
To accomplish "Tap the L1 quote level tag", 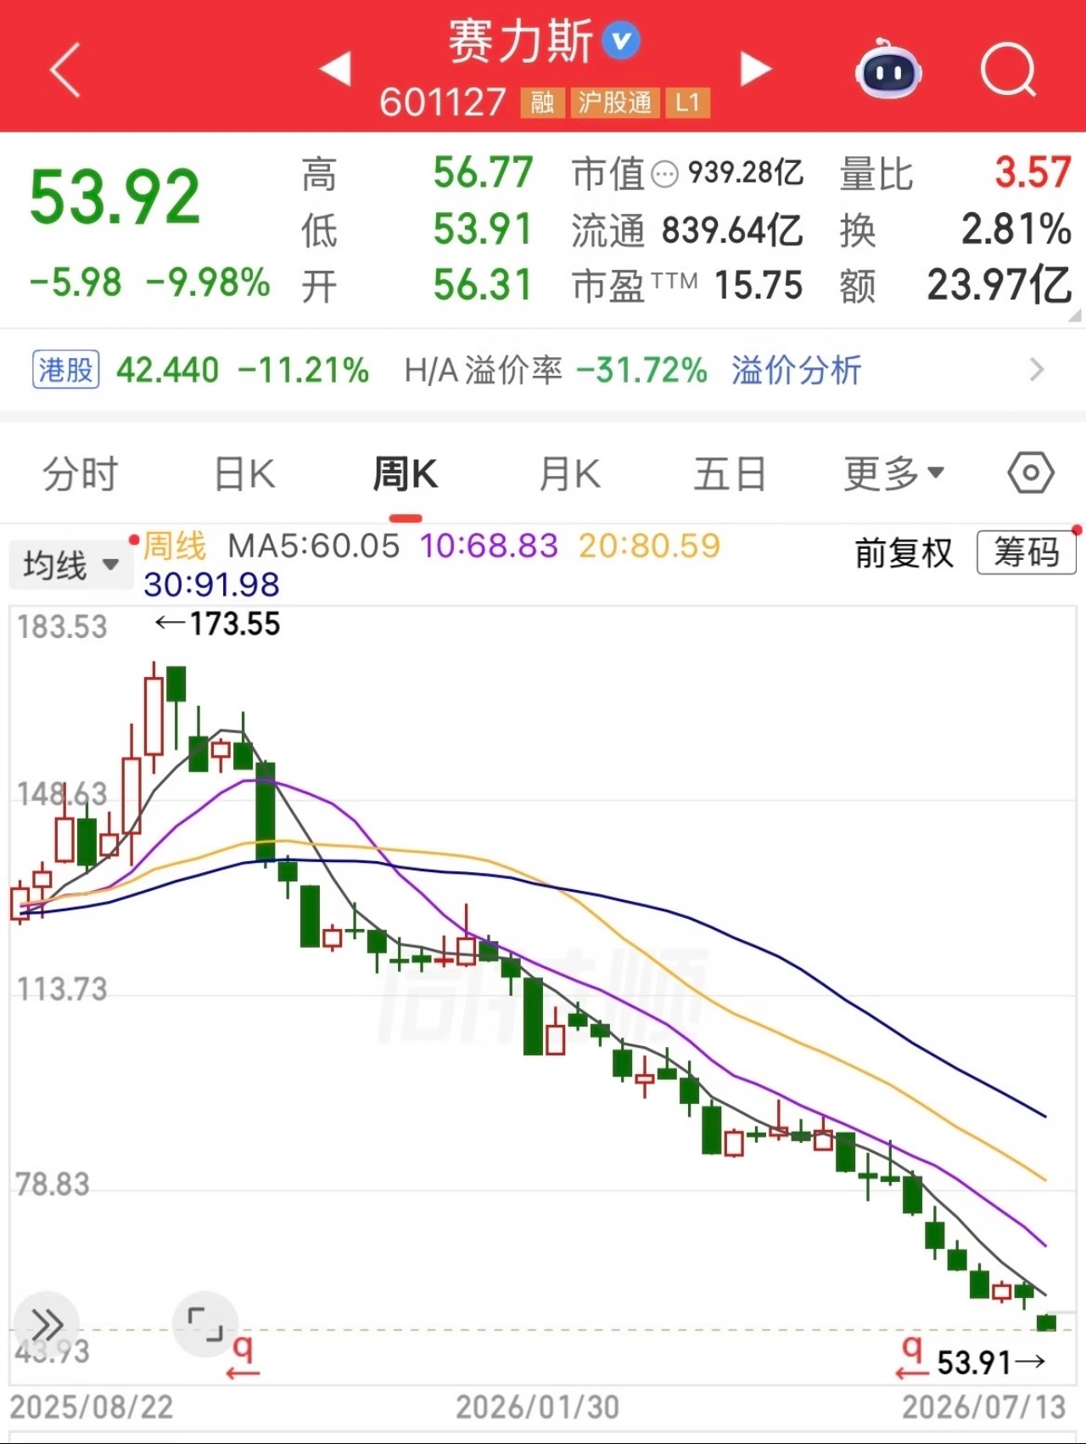I will tap(688, 103).
